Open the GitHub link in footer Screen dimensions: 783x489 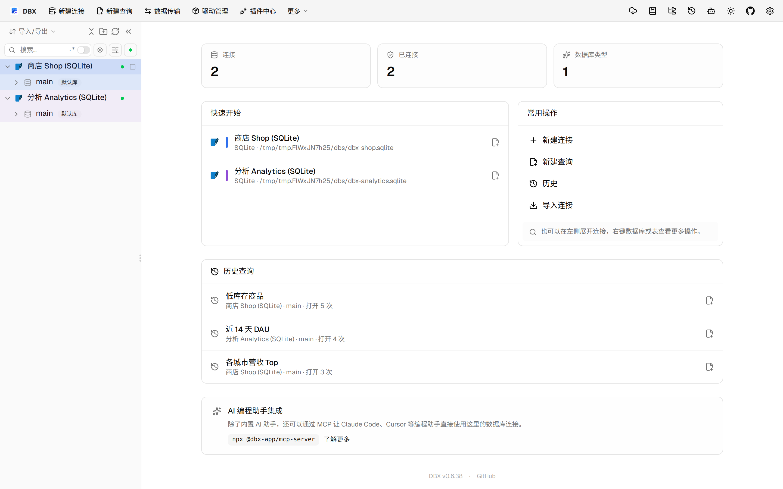point(486,476)
